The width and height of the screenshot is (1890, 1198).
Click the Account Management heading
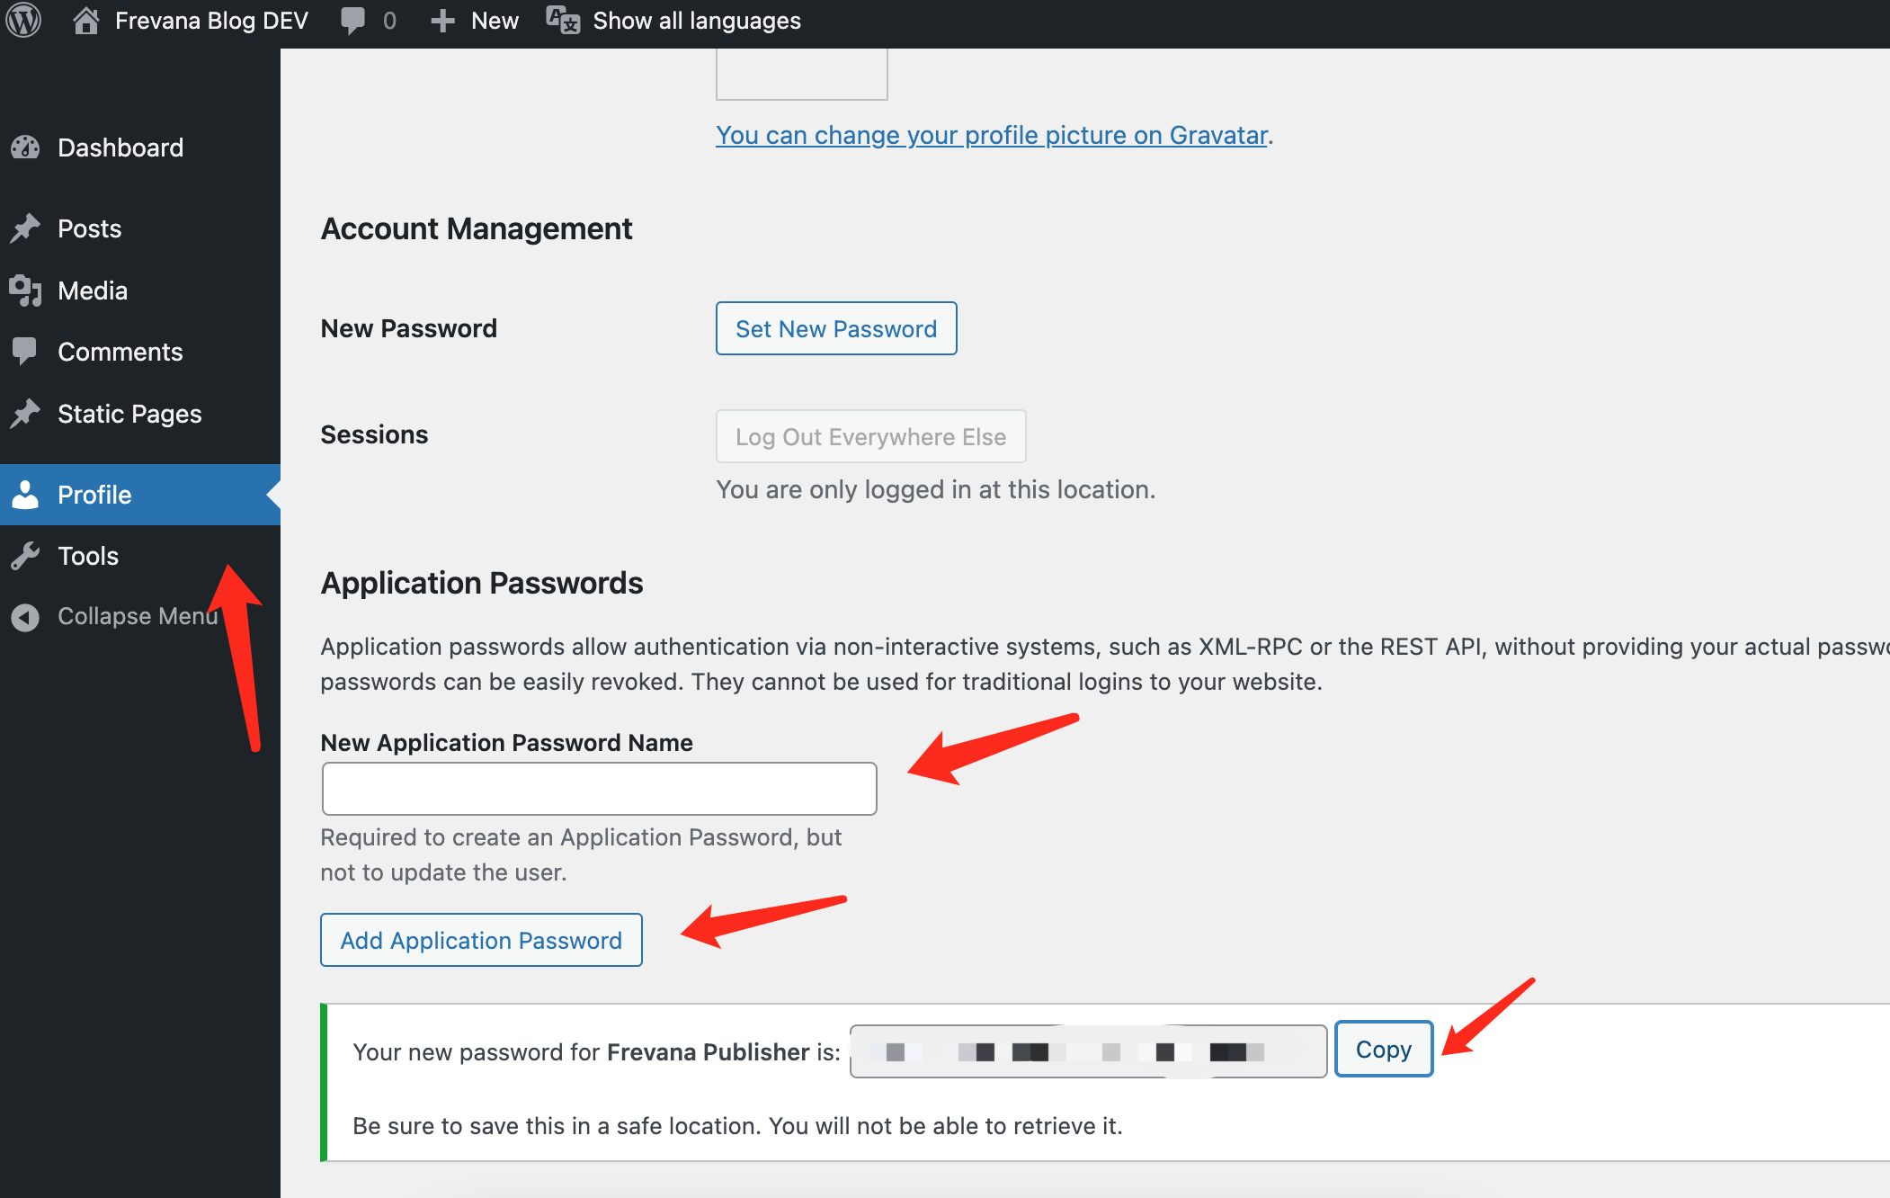(477, 228)
